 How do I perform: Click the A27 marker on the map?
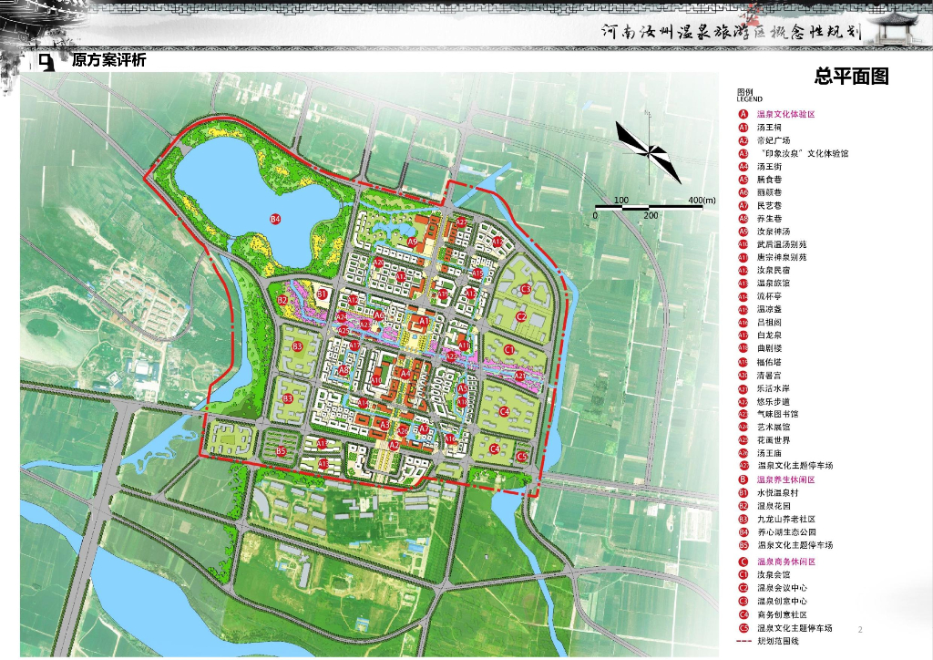tap(461, 222)
